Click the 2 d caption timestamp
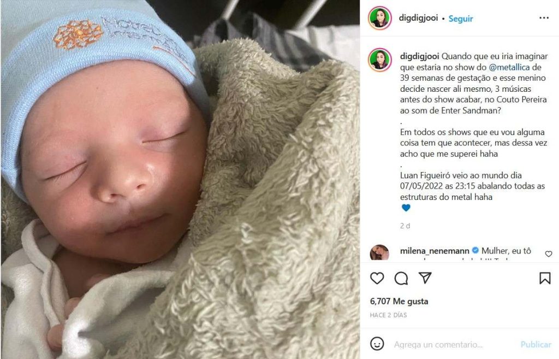 point(405,226)
